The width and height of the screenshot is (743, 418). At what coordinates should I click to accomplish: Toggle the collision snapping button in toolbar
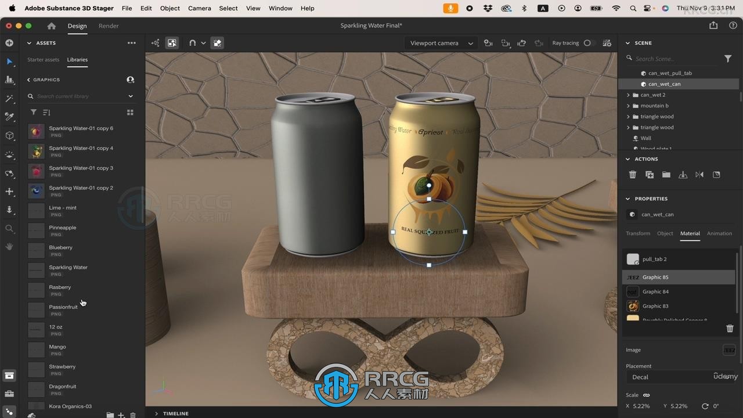coord(217,43)
